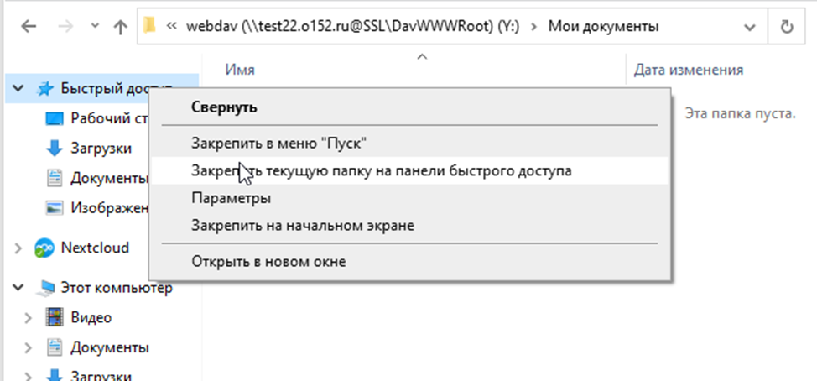Click Мои документы in the address path
The height and width of the screenshot is (381, 817).
pos(603,26)
